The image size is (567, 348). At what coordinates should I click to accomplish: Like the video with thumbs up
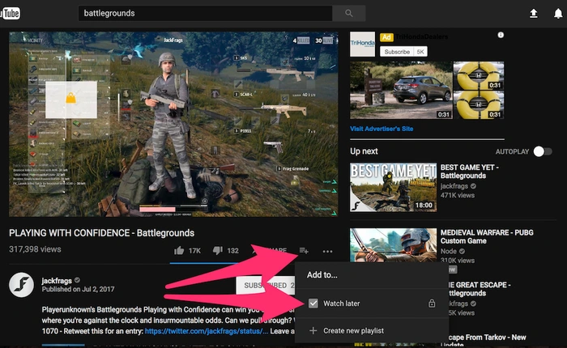click(x=178, y=251)
